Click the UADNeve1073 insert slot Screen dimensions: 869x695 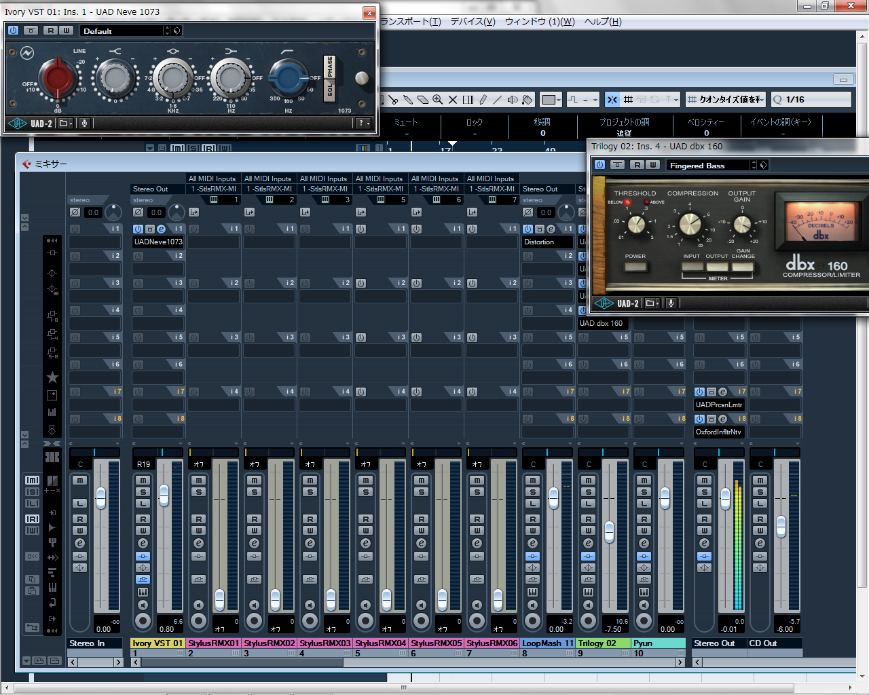tap(158, 242)
